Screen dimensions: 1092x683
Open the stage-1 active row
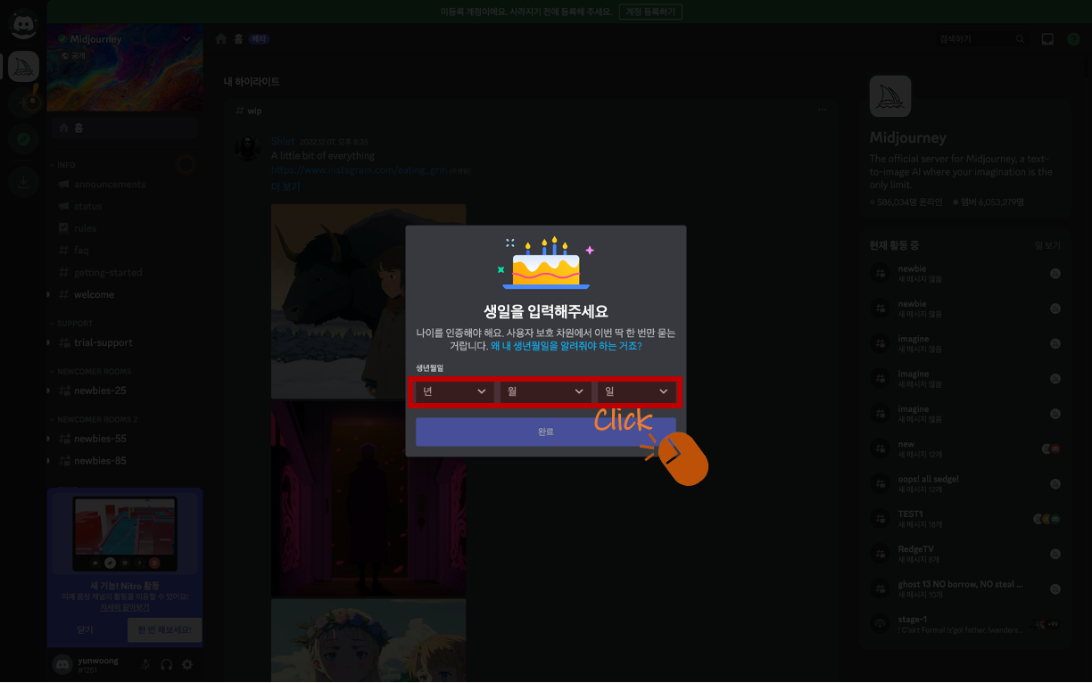[965, 624]
